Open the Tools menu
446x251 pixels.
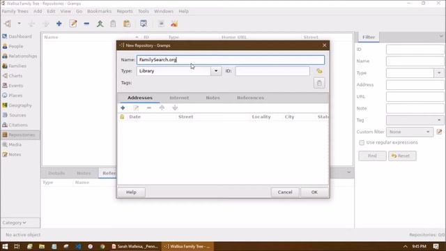click(144, 11)
